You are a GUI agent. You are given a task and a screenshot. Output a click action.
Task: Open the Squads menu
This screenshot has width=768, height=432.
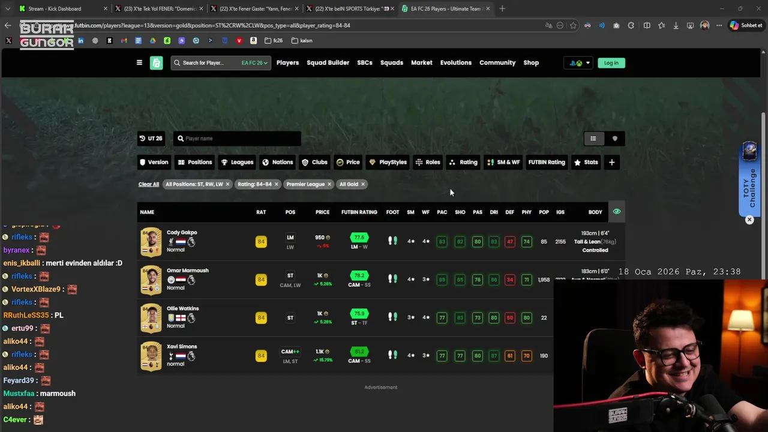(392, 62)
